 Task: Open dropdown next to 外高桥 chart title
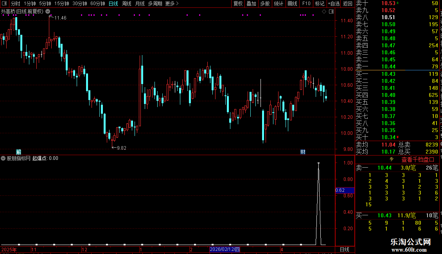(x=48, y=11)
